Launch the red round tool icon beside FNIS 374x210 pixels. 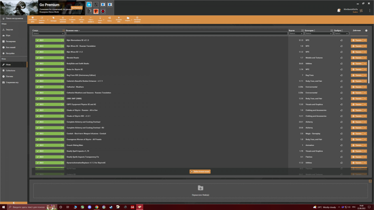pyautogui.click(x=103, y=11)
